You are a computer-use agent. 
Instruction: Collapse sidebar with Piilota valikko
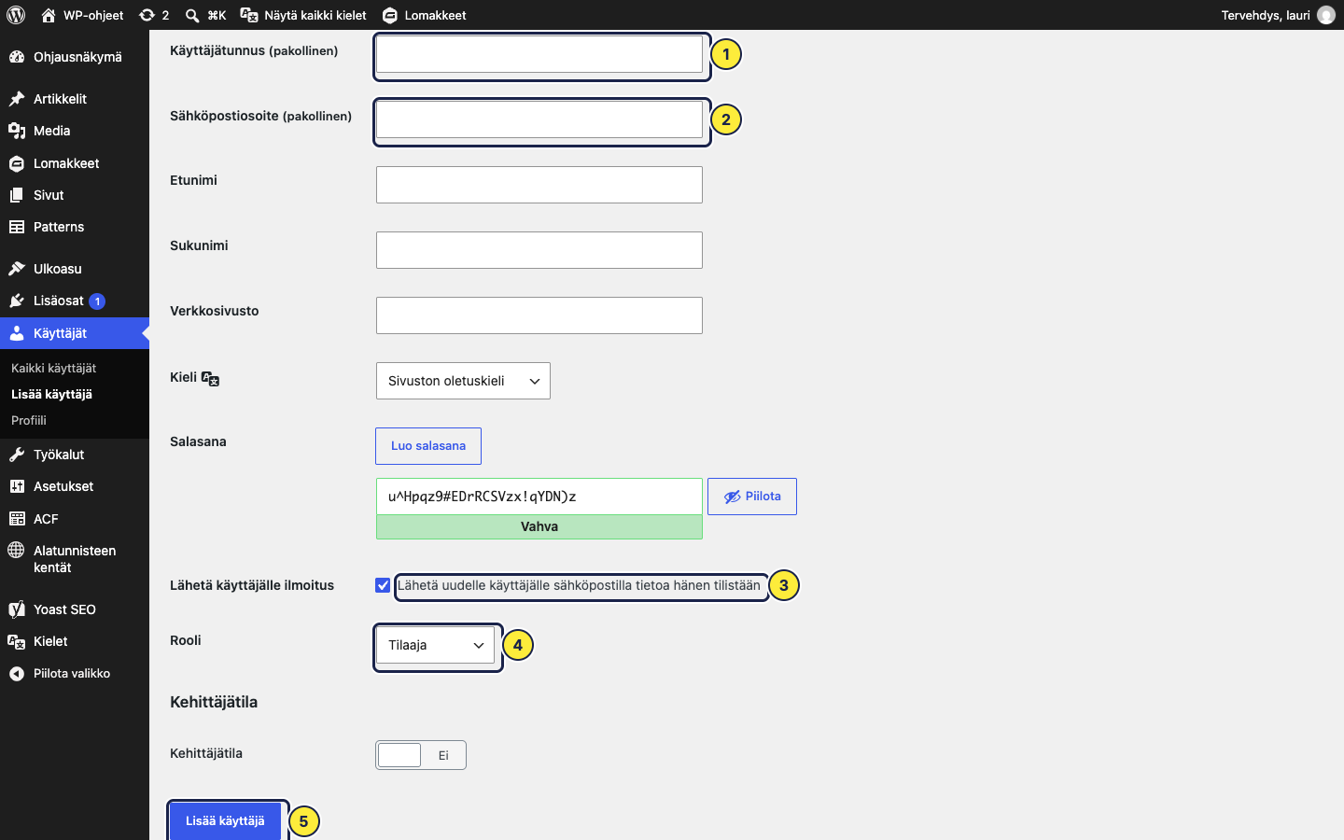(61, 673)
